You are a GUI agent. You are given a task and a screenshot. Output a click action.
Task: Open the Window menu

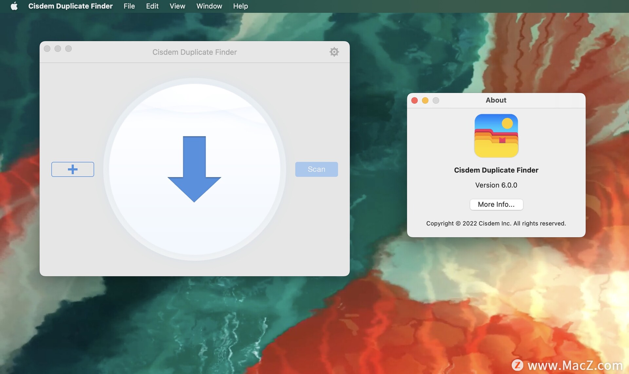(x=209, y=6)
